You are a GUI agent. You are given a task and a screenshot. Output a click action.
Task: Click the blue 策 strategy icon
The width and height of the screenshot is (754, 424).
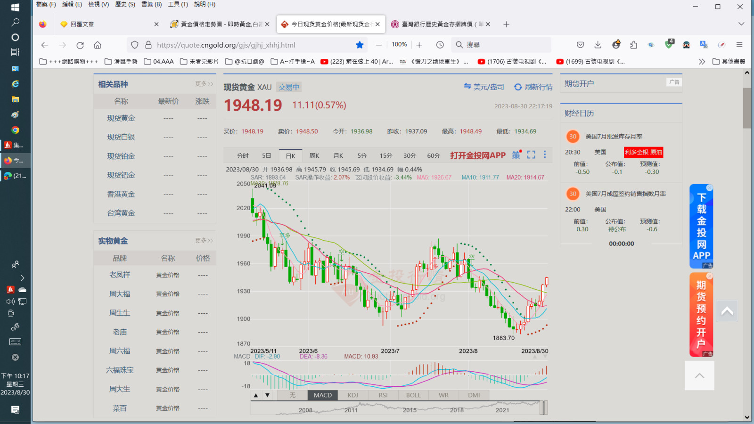click(x=516, y=155)
